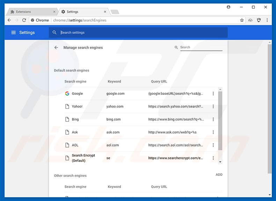Click the list scroll down arrow
Viewport: 276px width, 201px height.
[x=220, y=162]
